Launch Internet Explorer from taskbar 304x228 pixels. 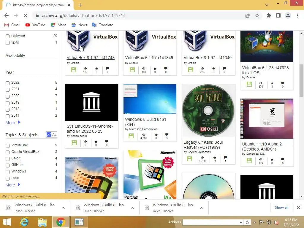click(24, 222)
